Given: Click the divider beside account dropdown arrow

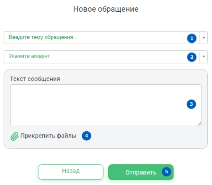Looking at the screenshot, I should 200,57.
